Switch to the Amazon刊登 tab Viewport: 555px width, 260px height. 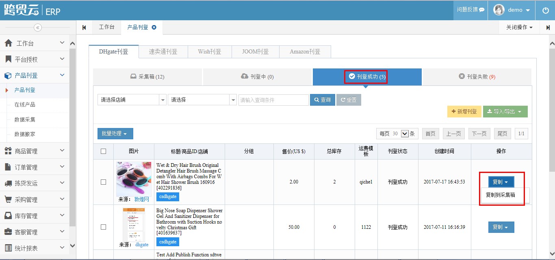coord(305,52)
